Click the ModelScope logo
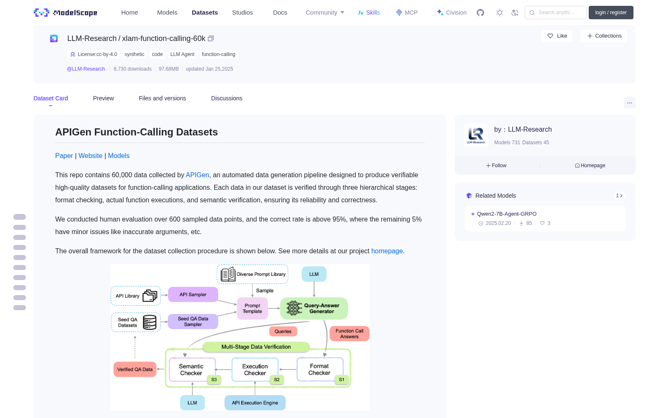Image resolution: width=669 pixels, height=418 pixels. coord(66,13)
